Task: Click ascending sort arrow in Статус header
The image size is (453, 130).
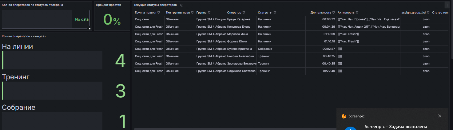Action: click(x=270, y=13)
